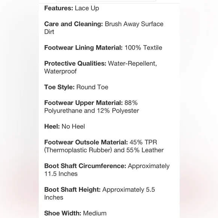Select the Care and Cleaning label
Image resolution: width=218 pixels, height=218 pixels.
coord(73,24)
